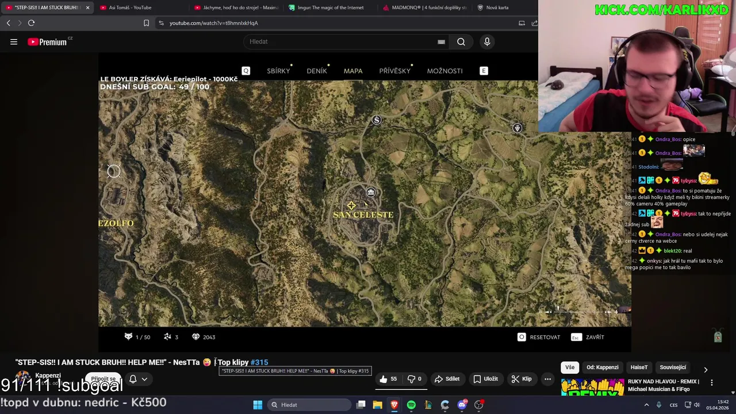Select the Od: Kappenzi filter chip

(603, 367)
